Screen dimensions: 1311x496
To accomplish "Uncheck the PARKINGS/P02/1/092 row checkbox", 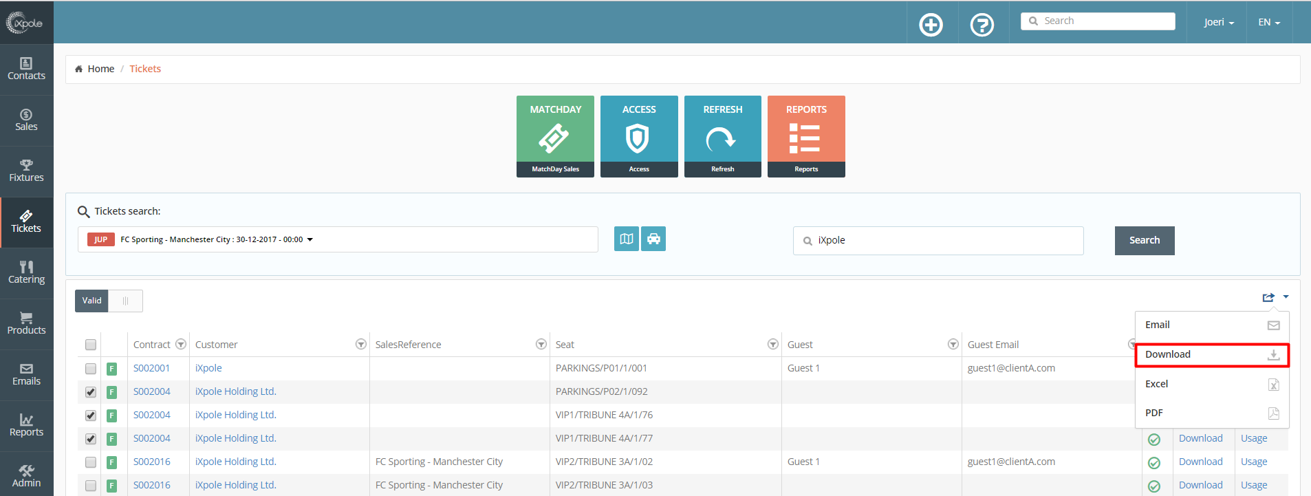I will coord(91,392).
